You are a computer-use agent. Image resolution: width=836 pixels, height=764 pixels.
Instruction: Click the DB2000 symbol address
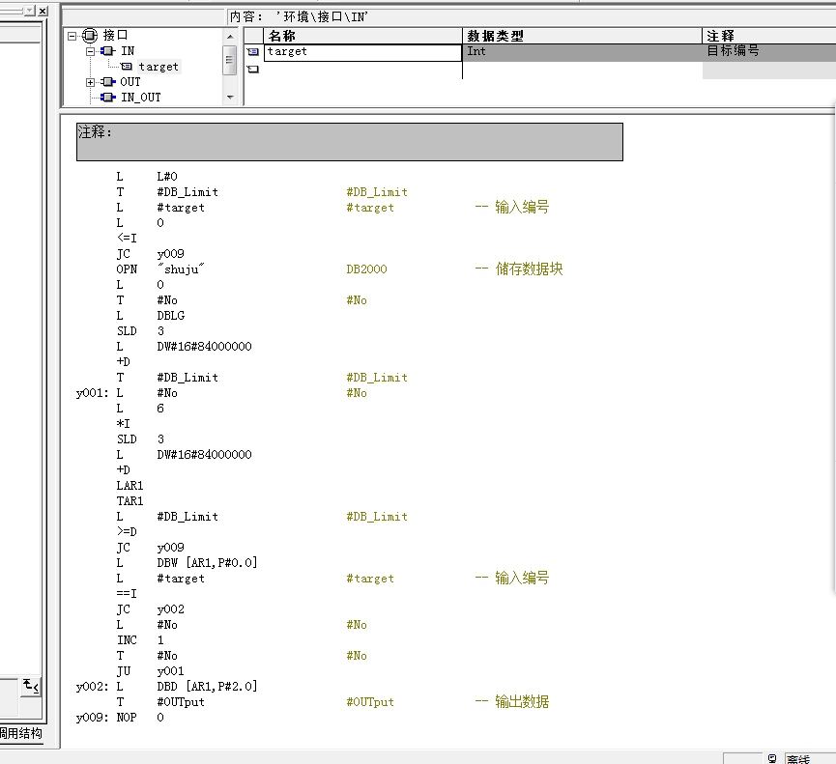(367, 269)
